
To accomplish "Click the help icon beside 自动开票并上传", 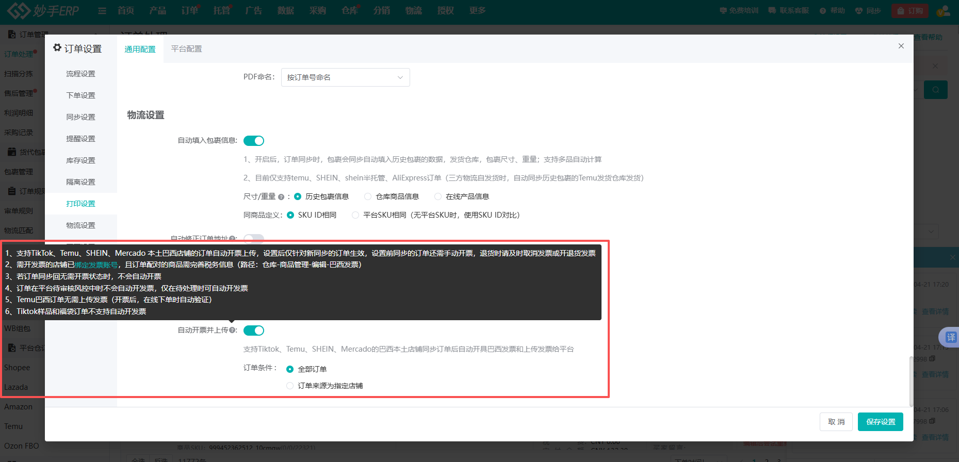I will point(233,331).
